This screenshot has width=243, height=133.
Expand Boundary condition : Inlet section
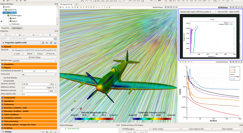click(29, 108)
